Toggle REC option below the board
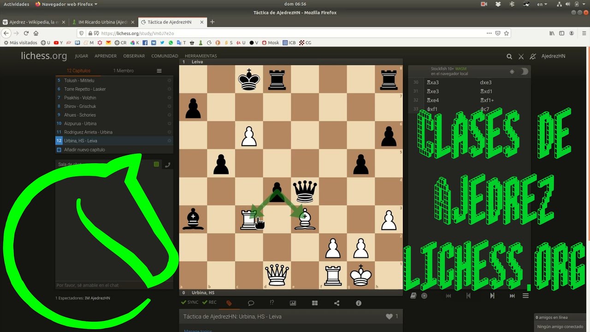 (x=209, y=302)
